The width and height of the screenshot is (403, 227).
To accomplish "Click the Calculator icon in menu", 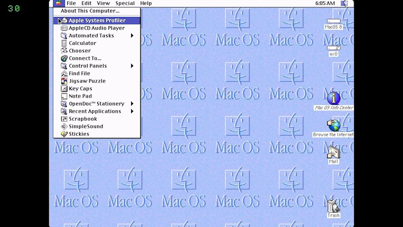I will [x=64, y=43].
